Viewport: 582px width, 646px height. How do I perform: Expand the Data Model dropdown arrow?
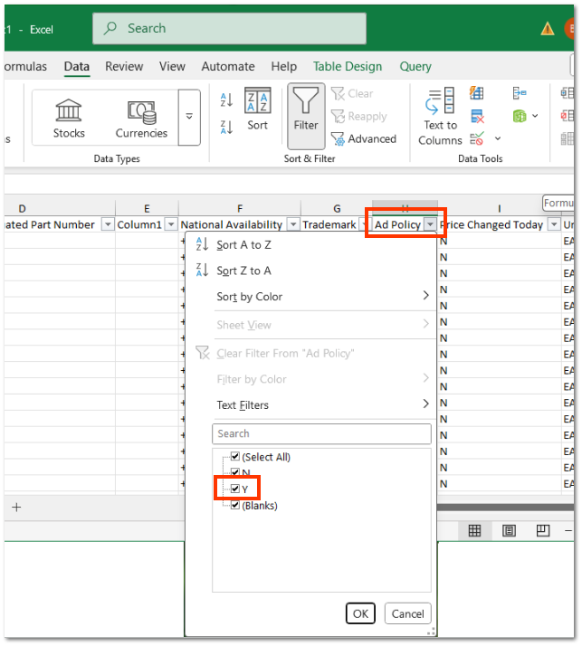coord(535,116)
